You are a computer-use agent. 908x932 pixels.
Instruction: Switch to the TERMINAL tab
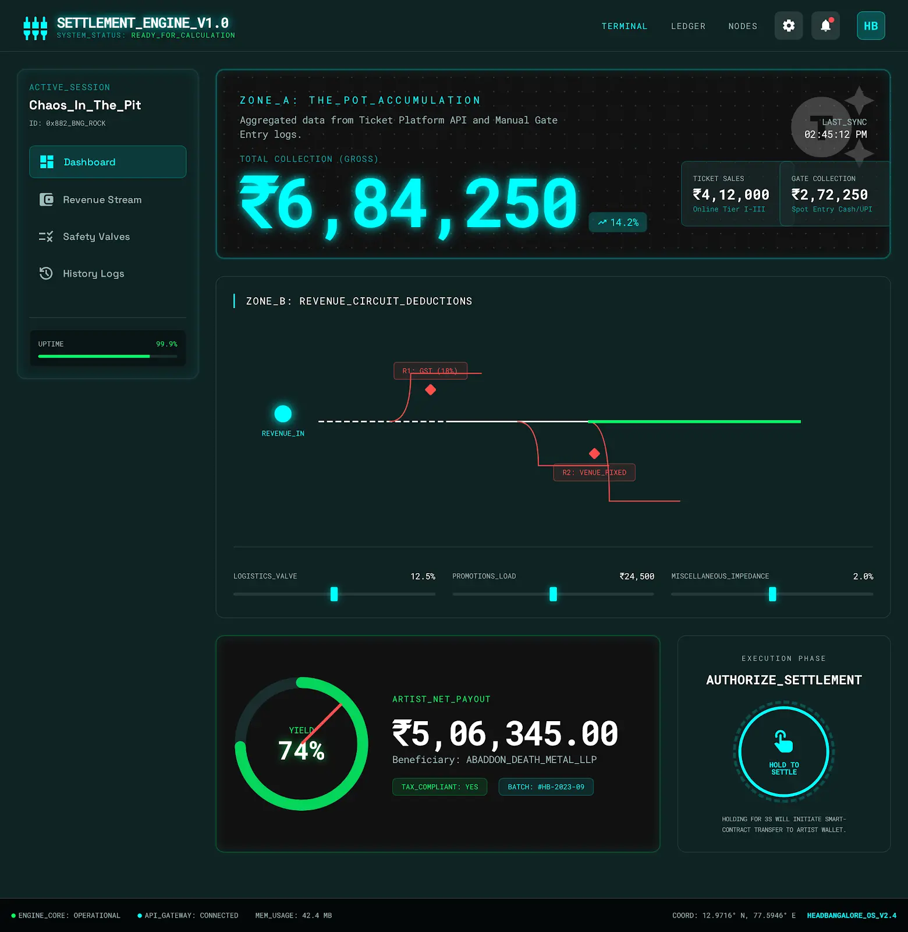pos(624,26)
